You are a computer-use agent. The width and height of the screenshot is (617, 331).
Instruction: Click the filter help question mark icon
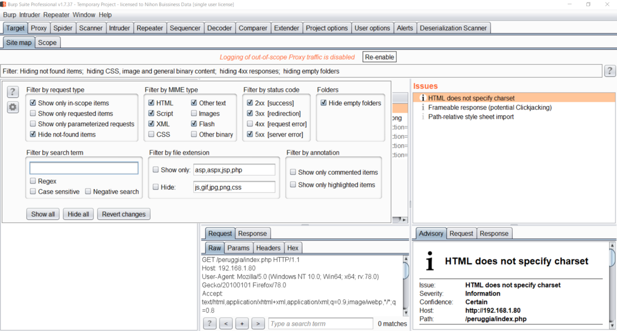[x=13, y=92]
